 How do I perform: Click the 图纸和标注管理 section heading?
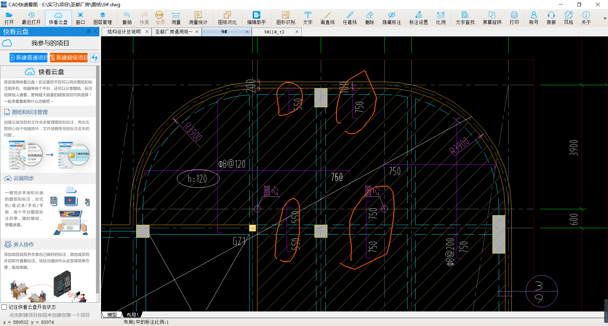[x=26, y=112]
